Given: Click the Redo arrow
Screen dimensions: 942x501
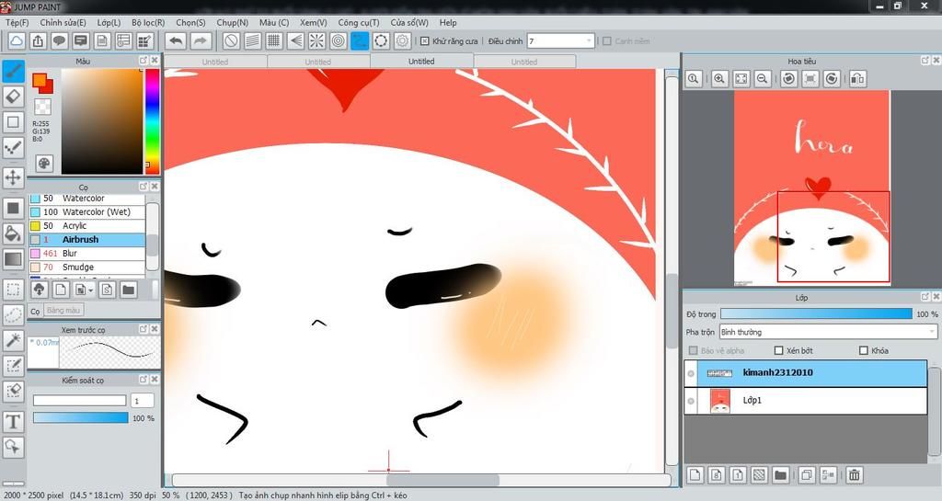Looking at the screenshot, I should 201,40.
